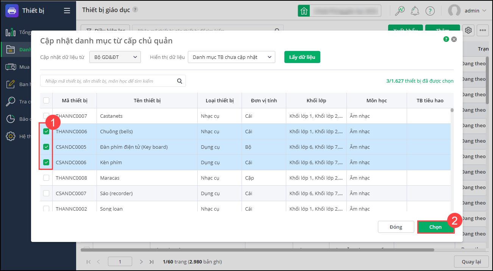The height and width of the screenshot is (271, 493).
Task: Click the Môn học column header
Action: 376,100
